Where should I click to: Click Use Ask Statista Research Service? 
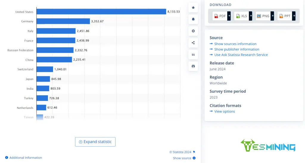241,55
